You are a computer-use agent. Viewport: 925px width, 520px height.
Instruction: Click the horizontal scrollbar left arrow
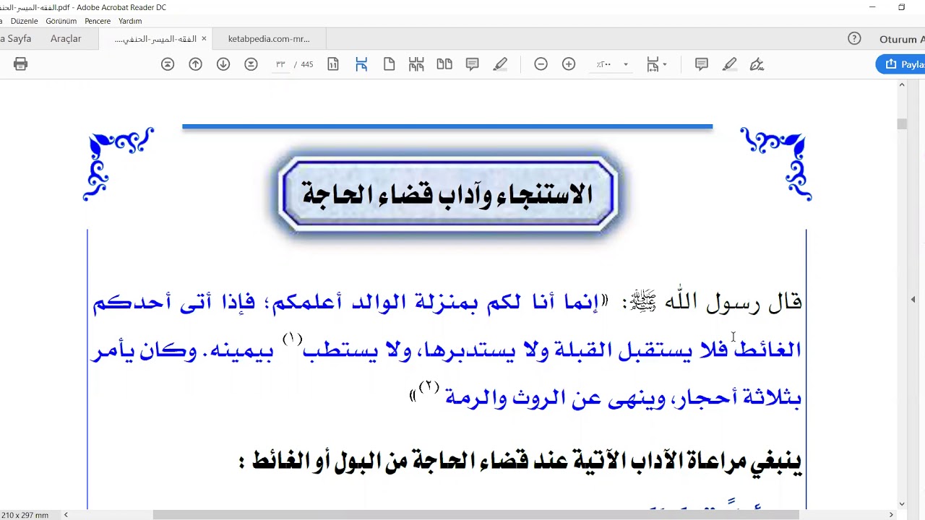point(66,515)
